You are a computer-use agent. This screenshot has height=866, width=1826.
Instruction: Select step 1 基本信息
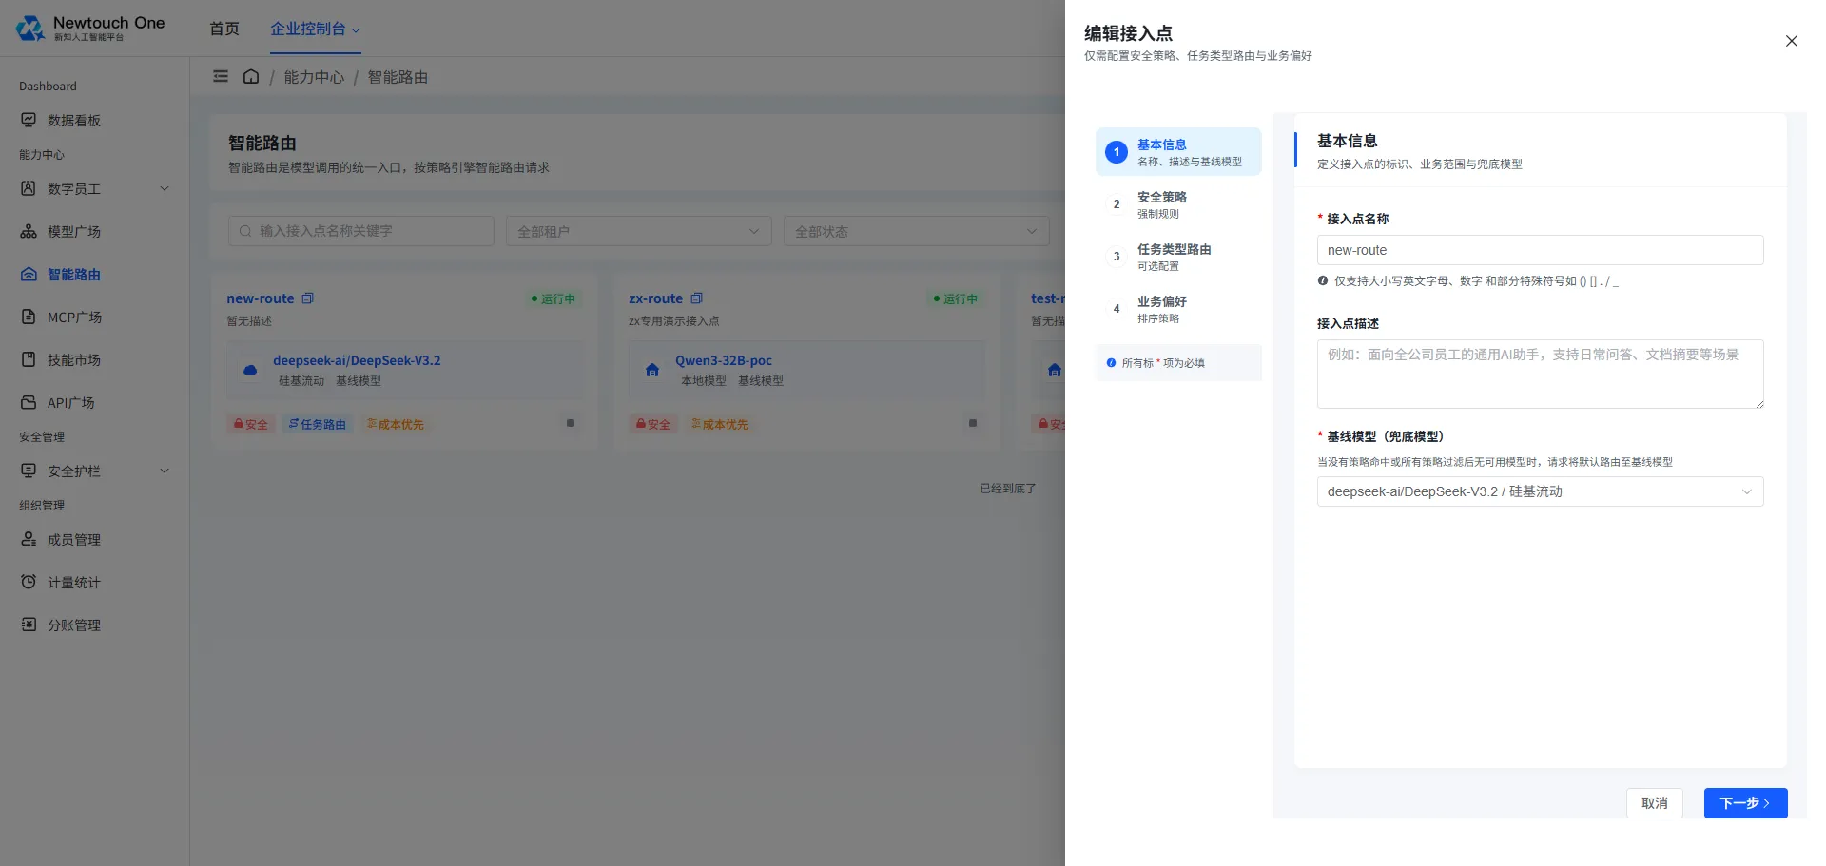point(1178,152)
